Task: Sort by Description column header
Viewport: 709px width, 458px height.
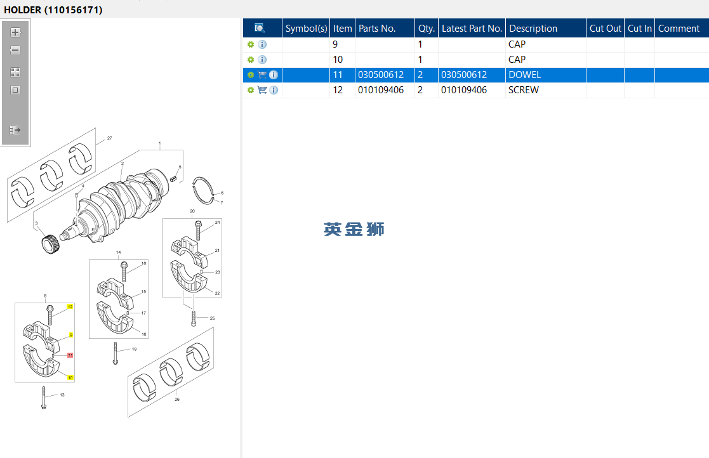Action: click(546, 28)
